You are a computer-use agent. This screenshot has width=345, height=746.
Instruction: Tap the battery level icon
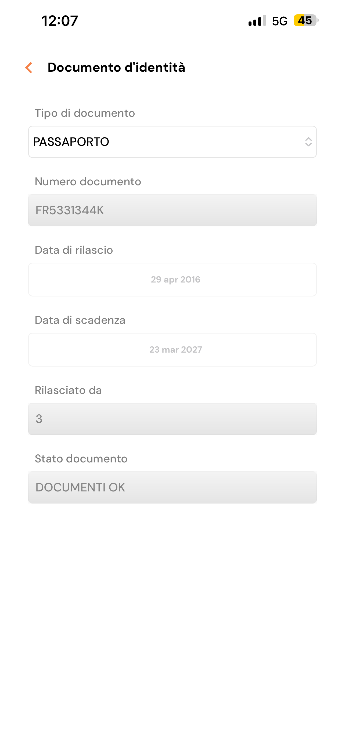pos(305,21)
